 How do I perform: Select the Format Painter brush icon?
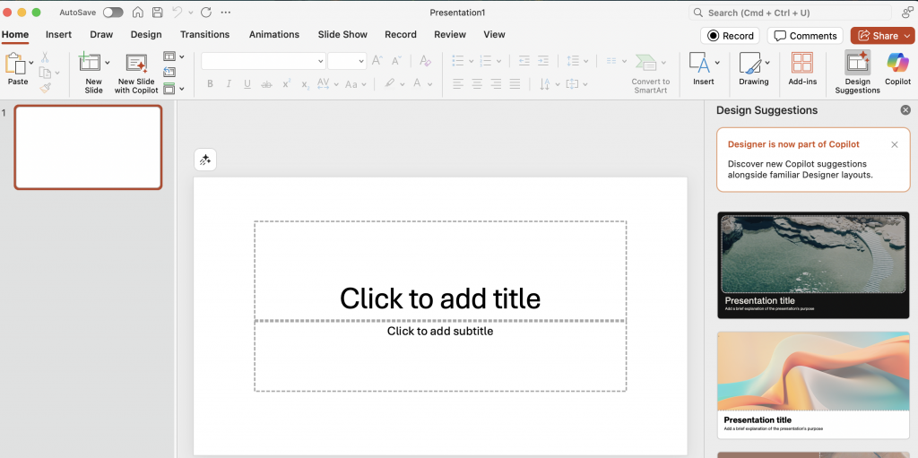(45, 88)
